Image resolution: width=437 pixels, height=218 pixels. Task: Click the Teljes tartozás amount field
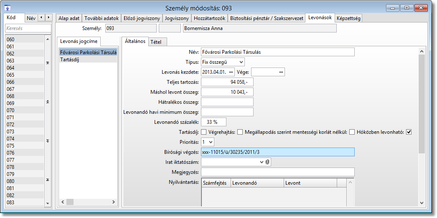coord(227,82)
